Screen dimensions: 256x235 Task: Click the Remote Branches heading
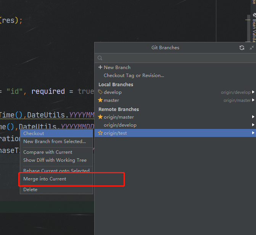pyautogui.click(x=119, y=109)
